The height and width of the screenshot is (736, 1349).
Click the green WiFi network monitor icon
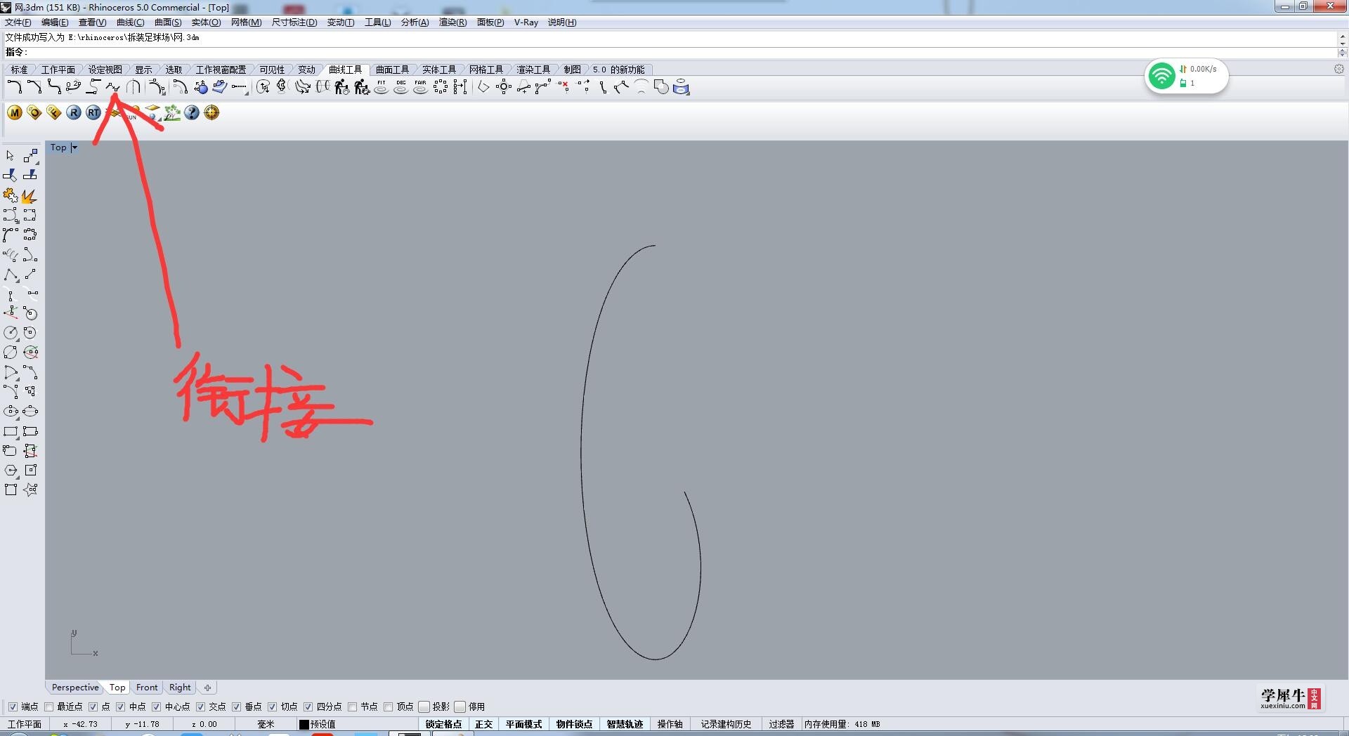(1162, 76)
